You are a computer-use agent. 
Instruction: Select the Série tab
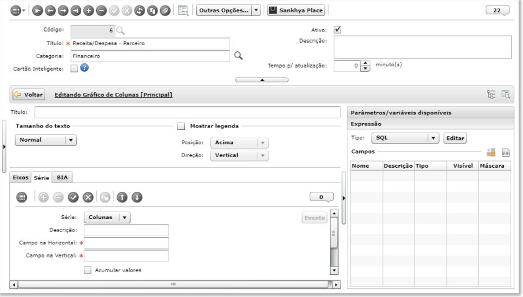tap(42, 178)
